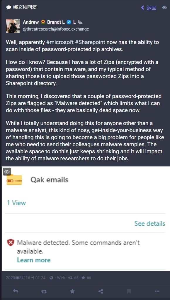This screenshot has height=300, width=170.
Task: Click the 嘟文和回复 column header
Action: [x=21, y=7]
